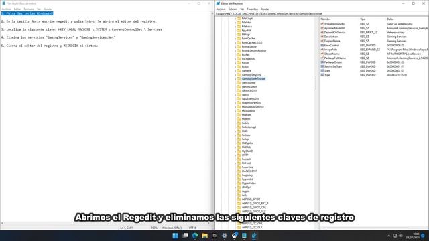Select the GraphicsPerfSvc key
The width and height of the screenshot is (429, 241).
tap(251, 102)
